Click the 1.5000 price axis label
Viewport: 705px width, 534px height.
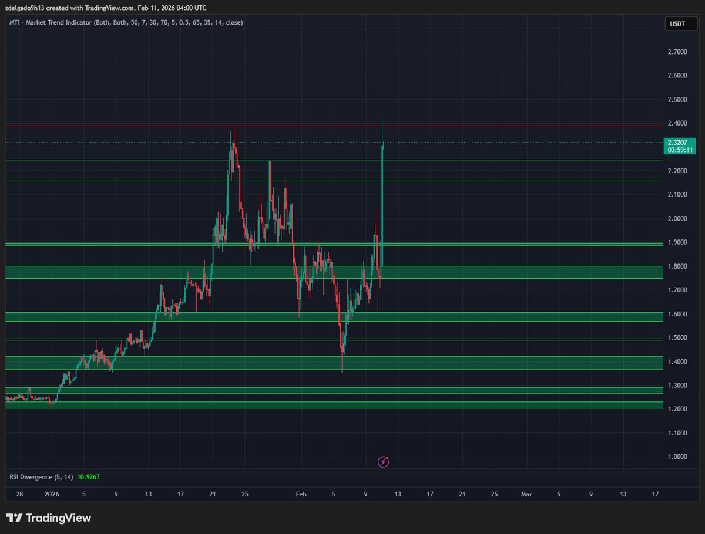point(677,337)
